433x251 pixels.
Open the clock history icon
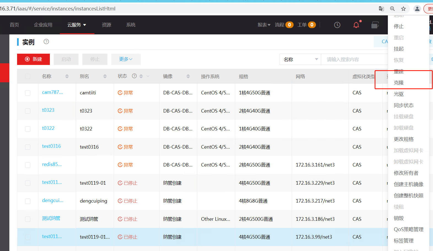[337, 25]
